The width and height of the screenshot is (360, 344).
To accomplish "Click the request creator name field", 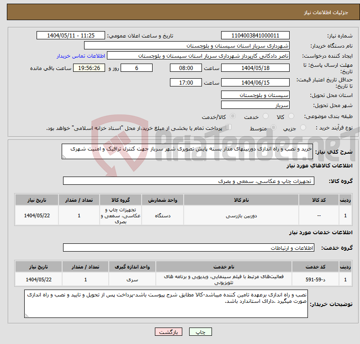I will click(x=198, y=56).
